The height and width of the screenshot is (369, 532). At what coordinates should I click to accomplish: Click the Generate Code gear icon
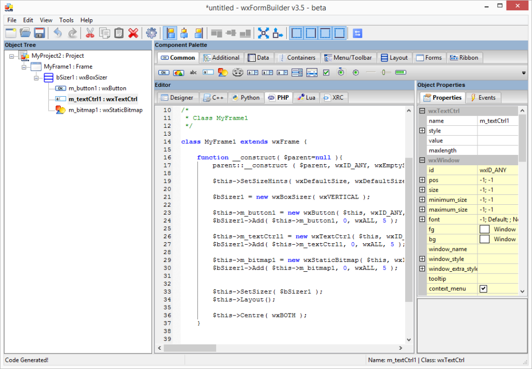(151, 33)
